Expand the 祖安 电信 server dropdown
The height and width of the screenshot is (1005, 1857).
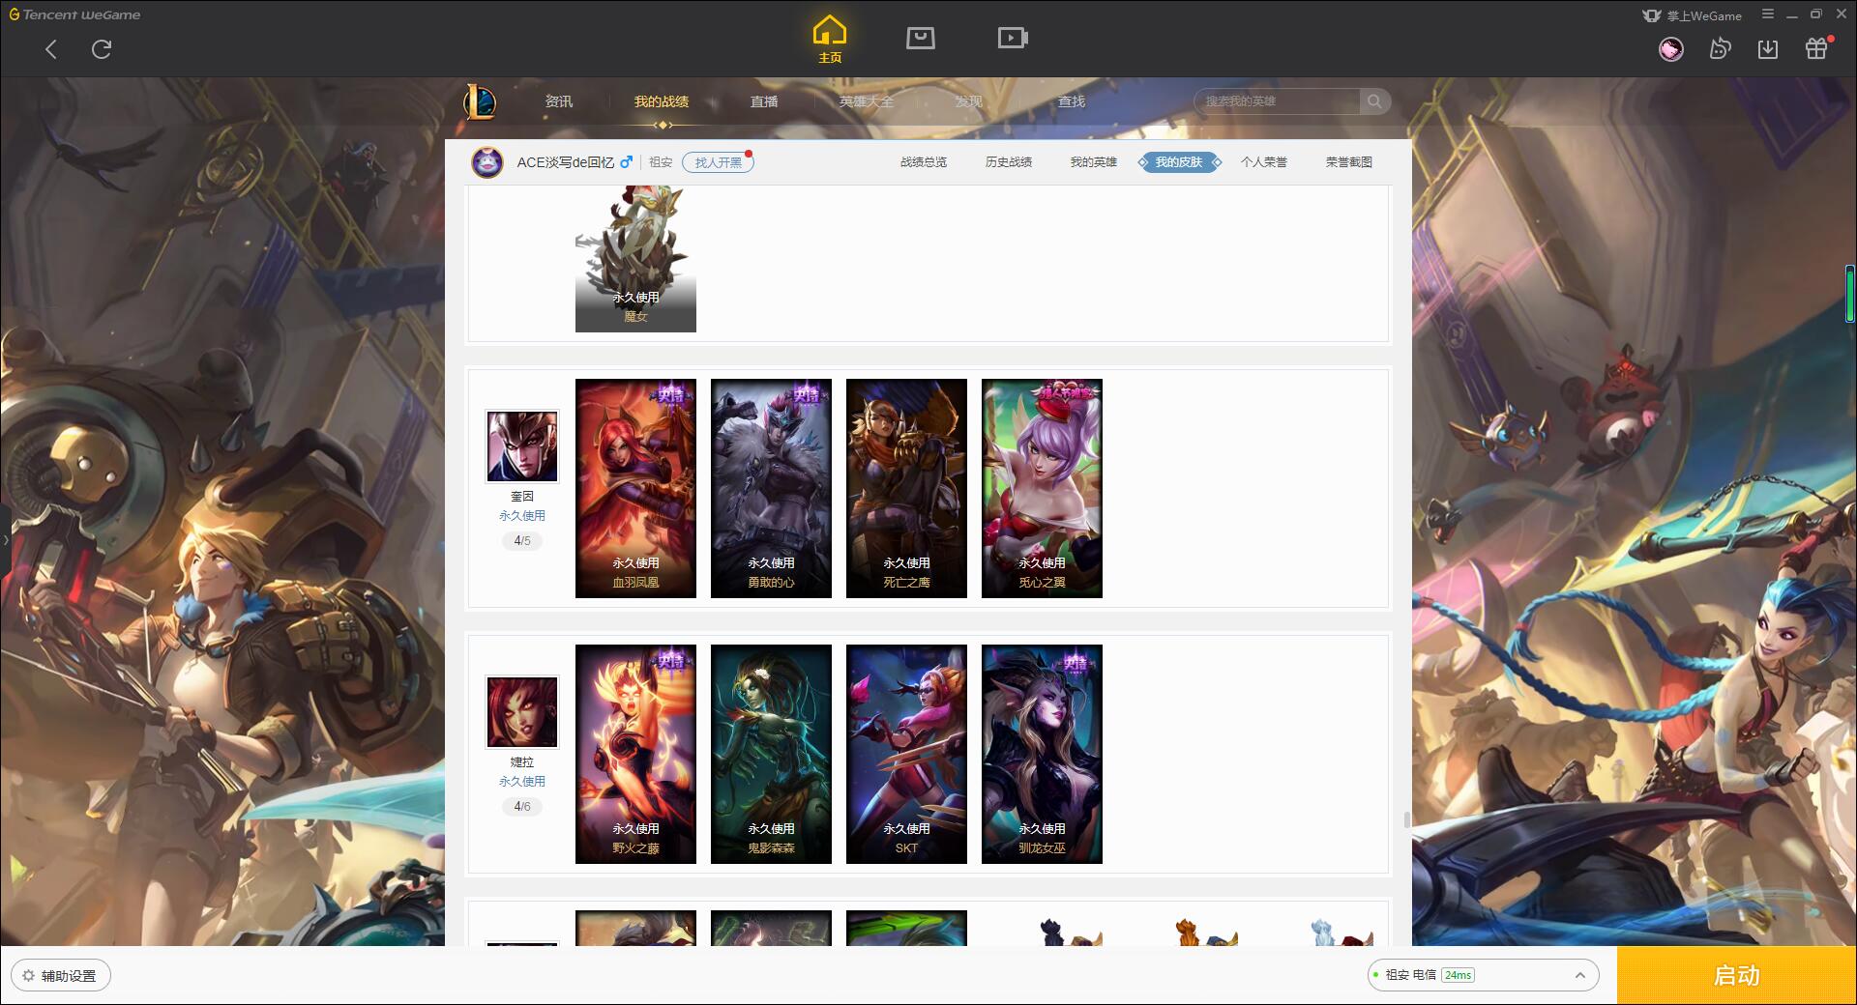point(1483,975)
